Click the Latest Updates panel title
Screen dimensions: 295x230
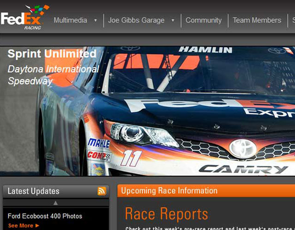tap(33, 191)
